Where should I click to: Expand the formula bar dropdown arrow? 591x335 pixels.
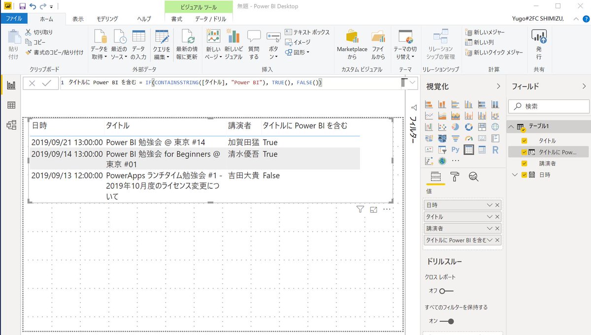pyautogui.click(x=412, y=83)
